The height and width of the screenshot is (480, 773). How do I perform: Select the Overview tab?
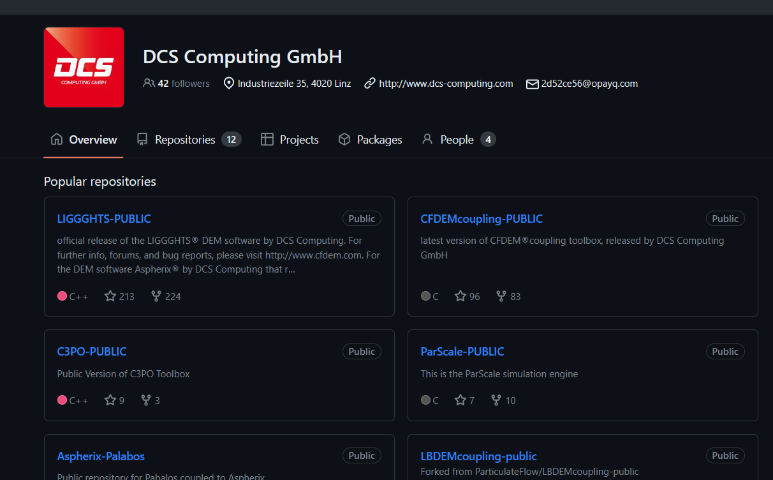(x=84, y=140)
